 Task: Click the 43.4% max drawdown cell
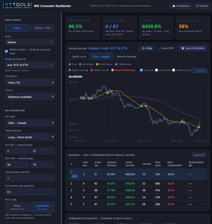click(171, 204)
